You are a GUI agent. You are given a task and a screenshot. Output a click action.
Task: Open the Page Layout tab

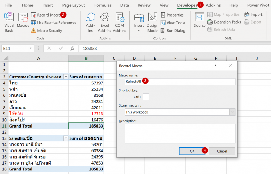pos(73,5)
